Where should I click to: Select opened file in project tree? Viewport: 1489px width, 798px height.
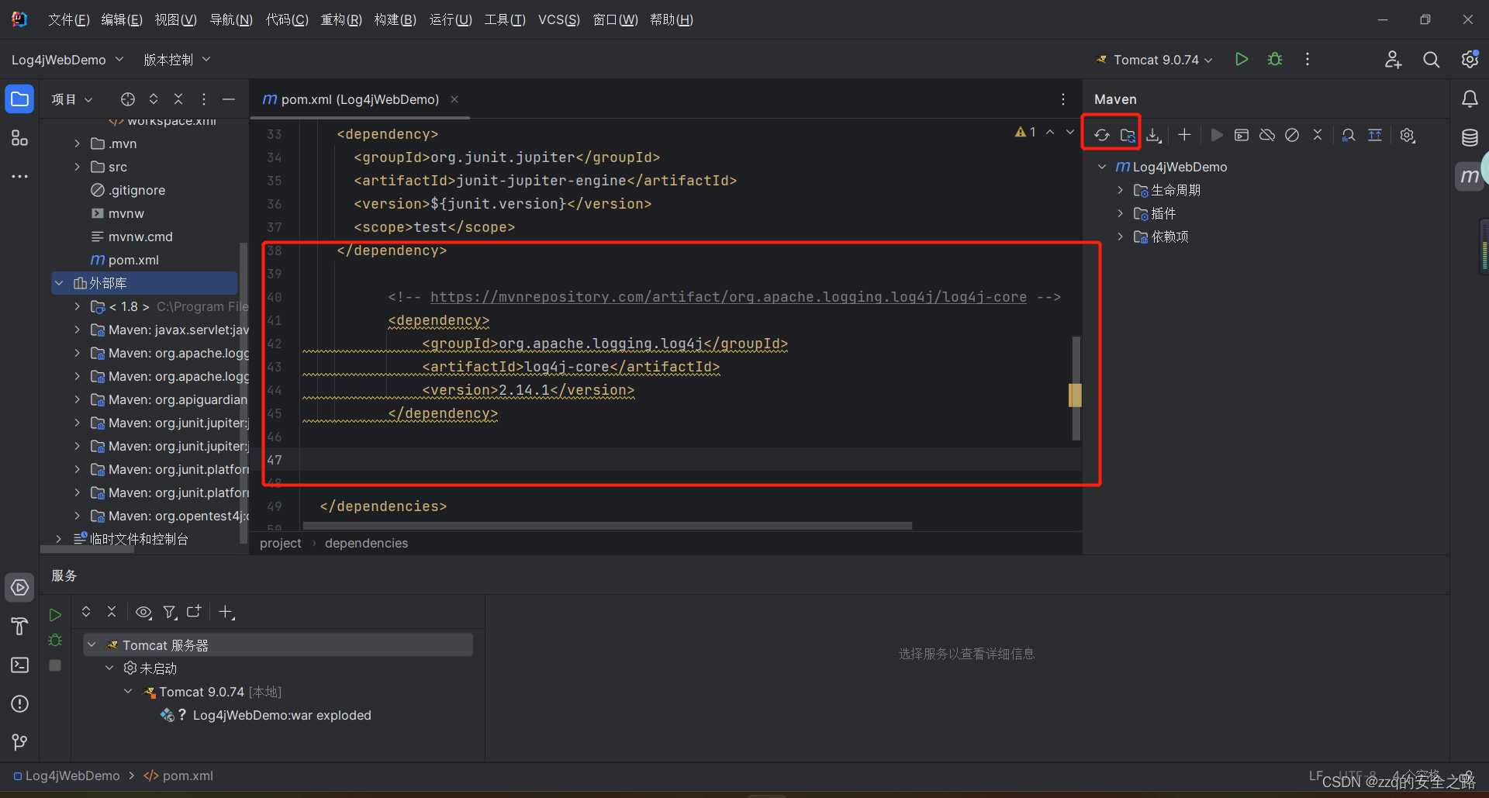tap(128, 98)
